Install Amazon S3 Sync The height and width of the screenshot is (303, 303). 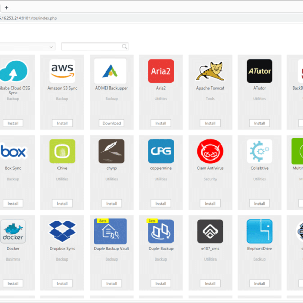tap(62, 123)
